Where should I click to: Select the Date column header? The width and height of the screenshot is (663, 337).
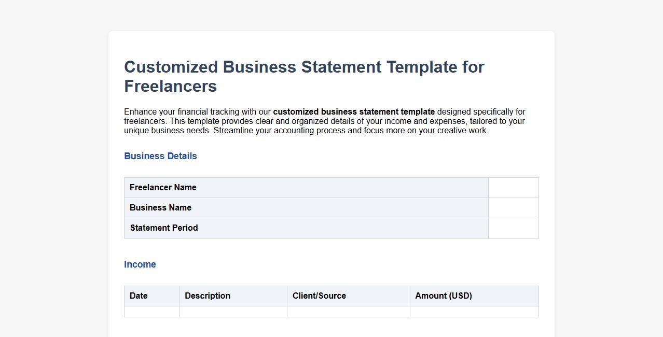pyautogui.click(x=138, y=296)
